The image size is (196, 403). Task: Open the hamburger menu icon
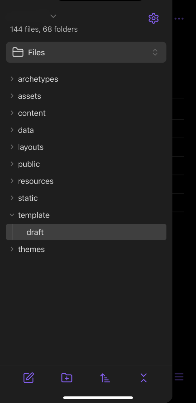[179, 377]
